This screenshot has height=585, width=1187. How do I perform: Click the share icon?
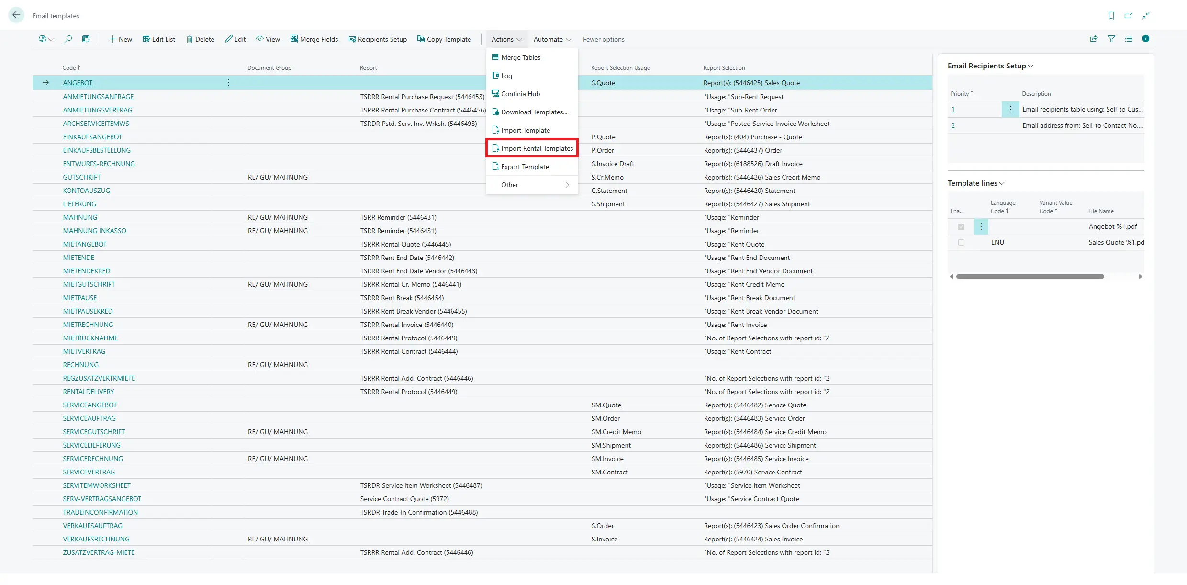click(1094, 39)
